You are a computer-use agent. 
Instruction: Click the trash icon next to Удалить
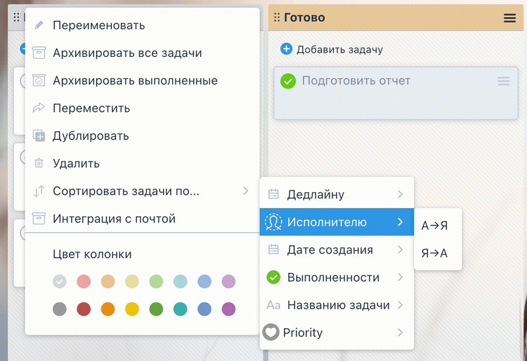39,164
